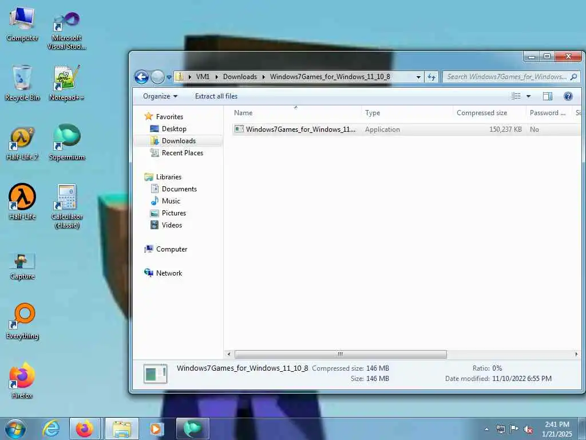Click VM1 in the address path
This screenshot has width=586, height=440.
click(203, 77)
